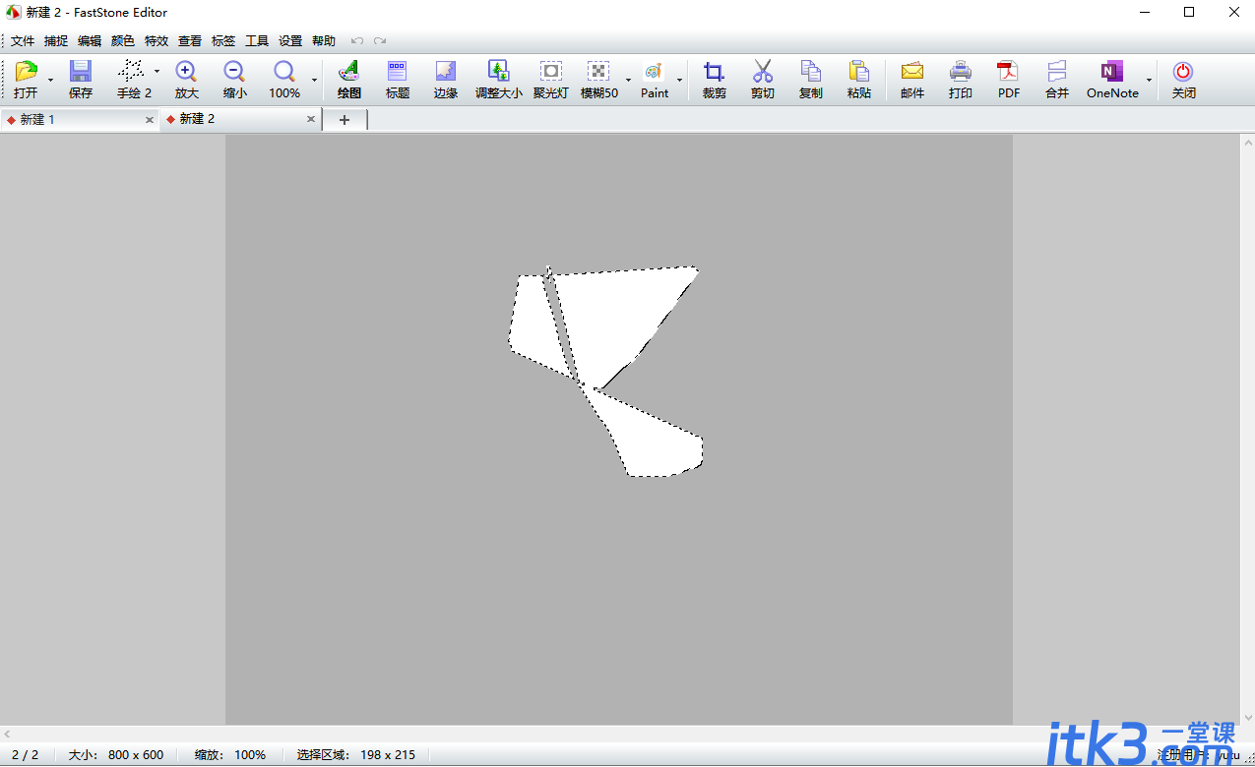Expand dropdown arrow next to 模糊50
The height and width of the screenshot is (767, 1255).
pos(628,79)
